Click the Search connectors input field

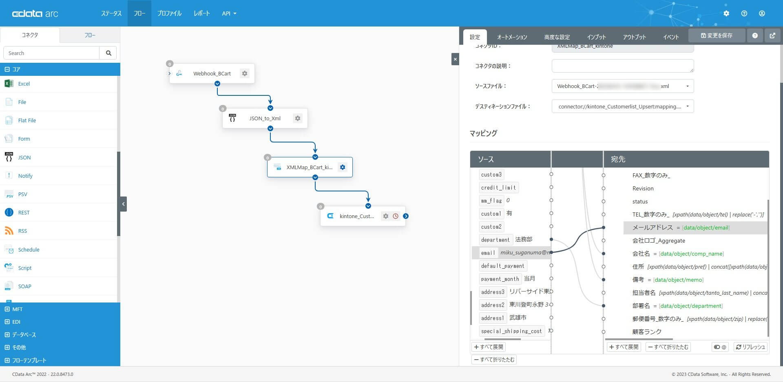pos(51,53)
